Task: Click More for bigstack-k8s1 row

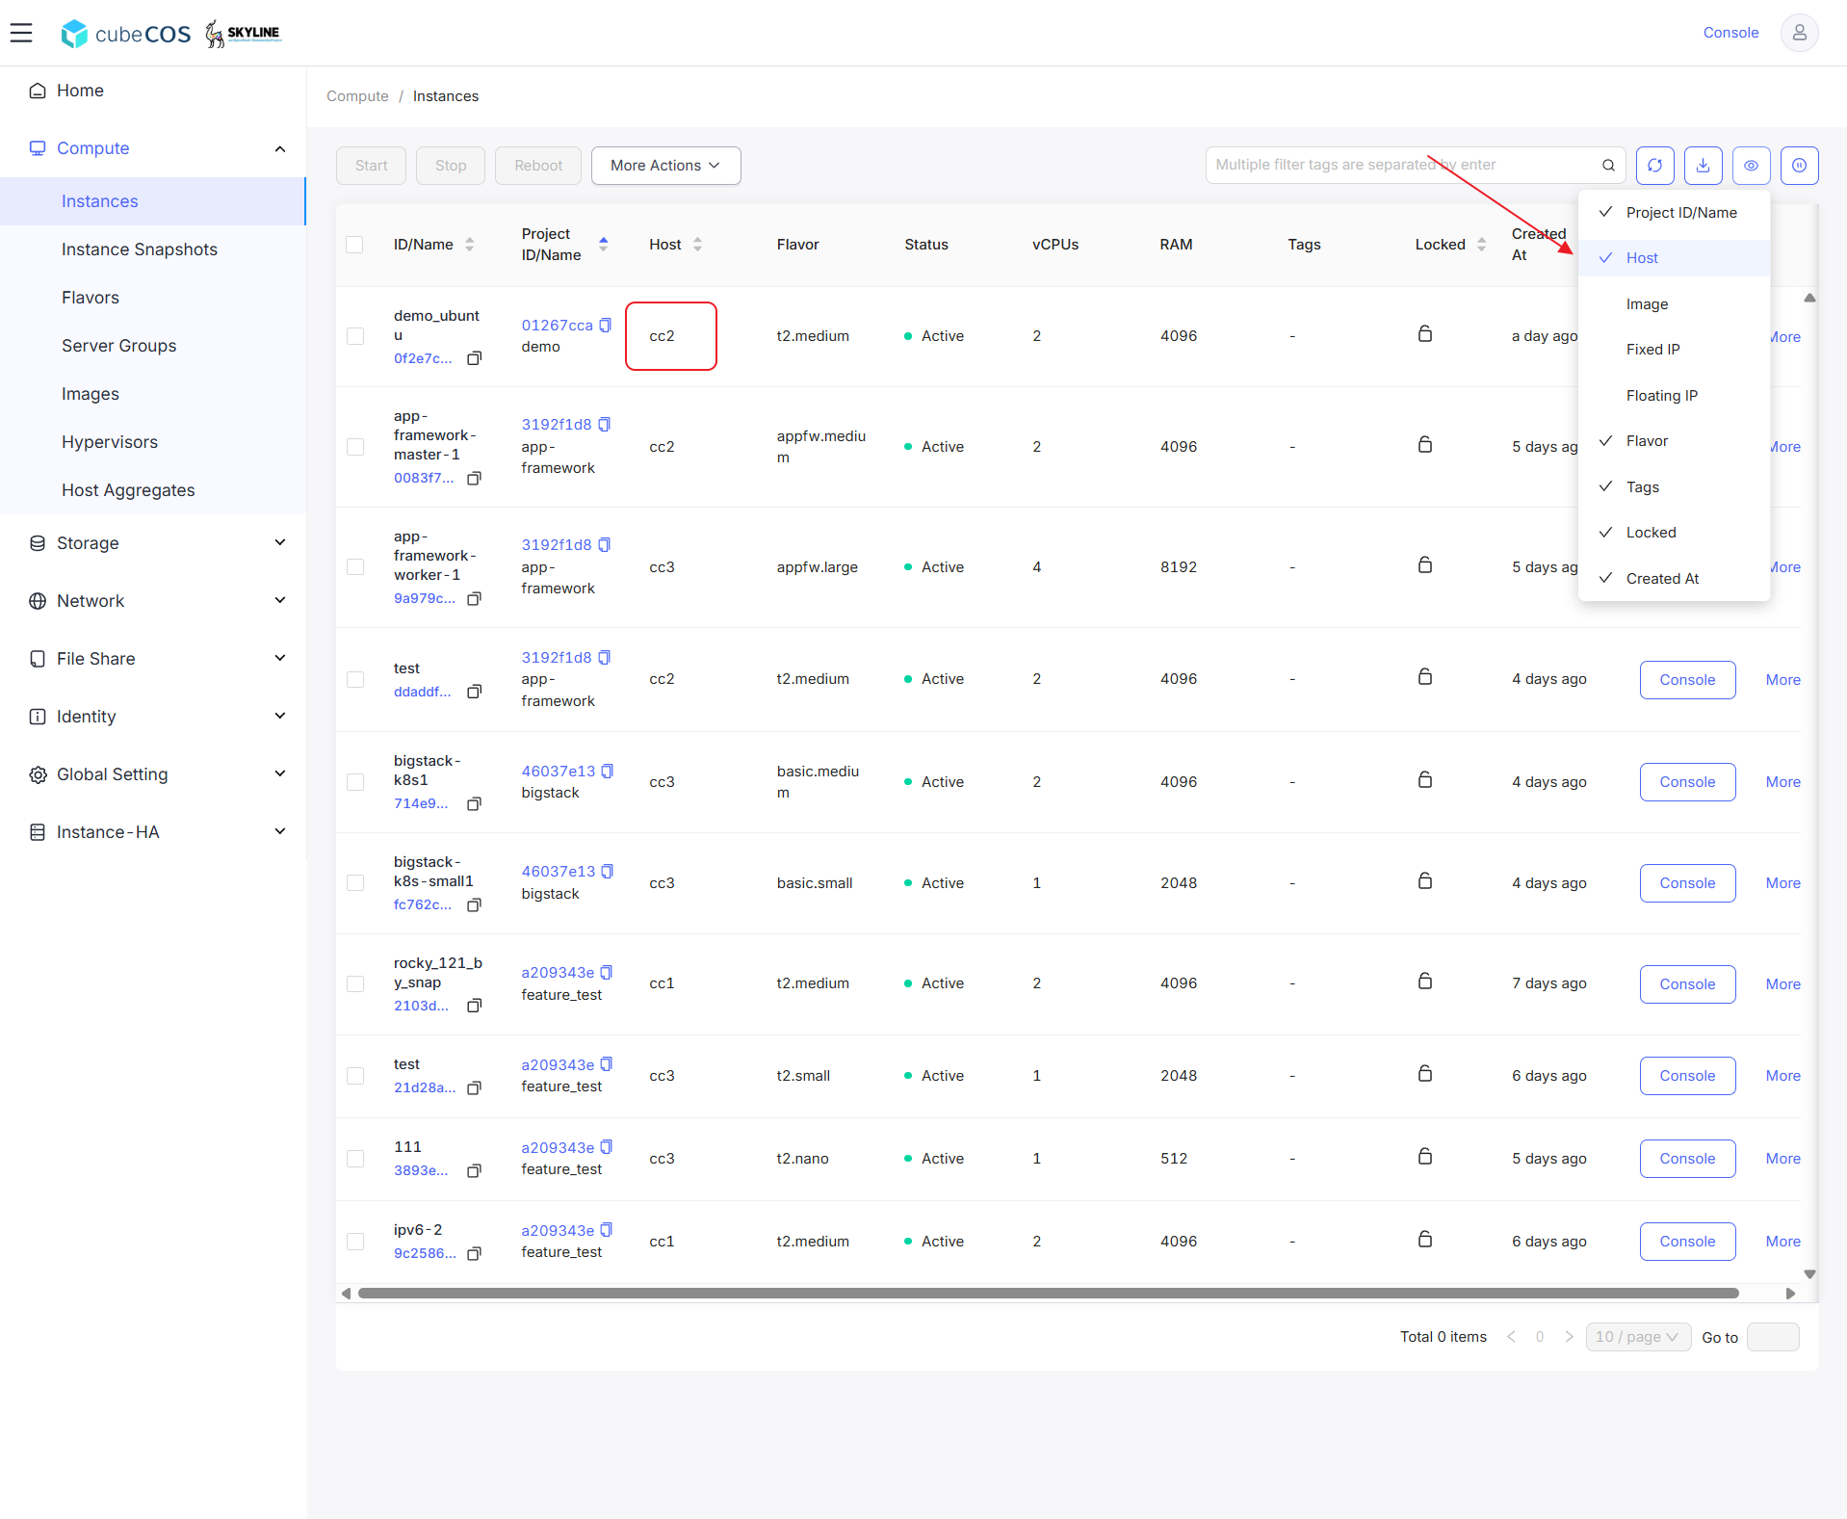Action: click(1782, 782)
